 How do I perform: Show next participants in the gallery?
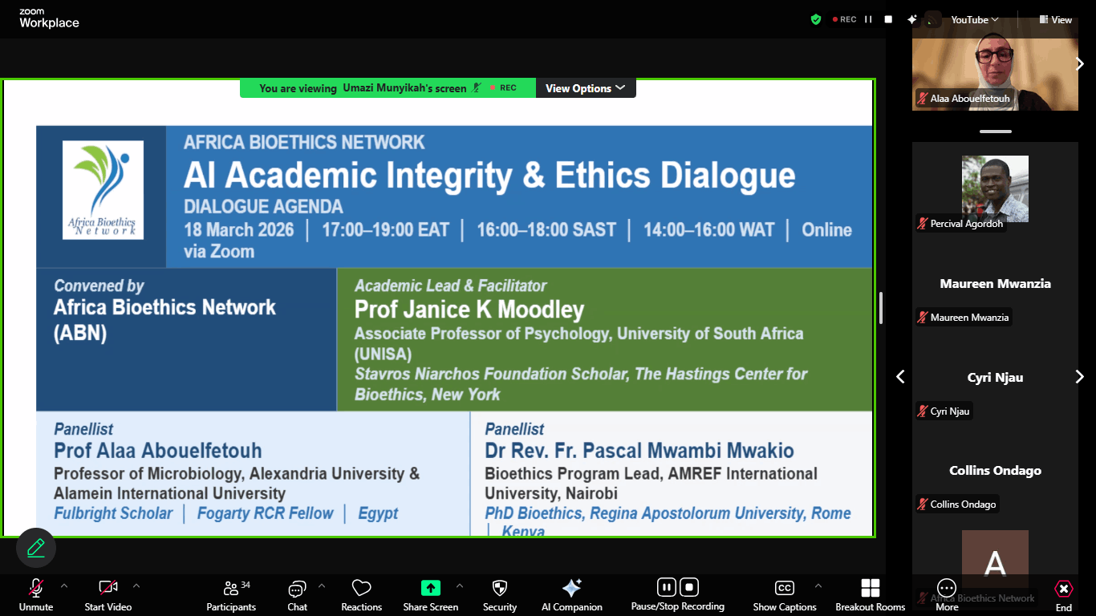coord(1080,377)
